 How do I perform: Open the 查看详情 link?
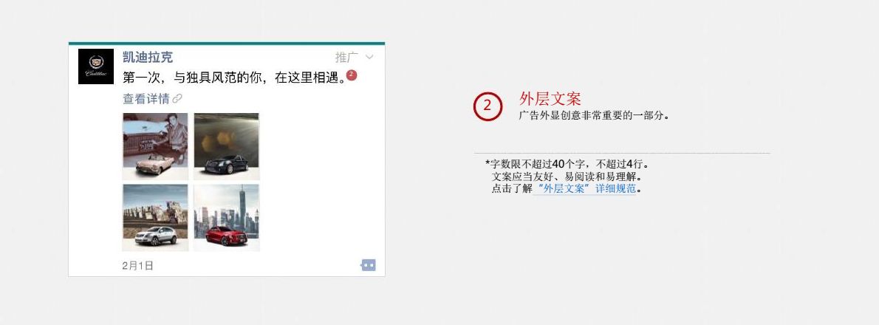(x=146, y=99)
